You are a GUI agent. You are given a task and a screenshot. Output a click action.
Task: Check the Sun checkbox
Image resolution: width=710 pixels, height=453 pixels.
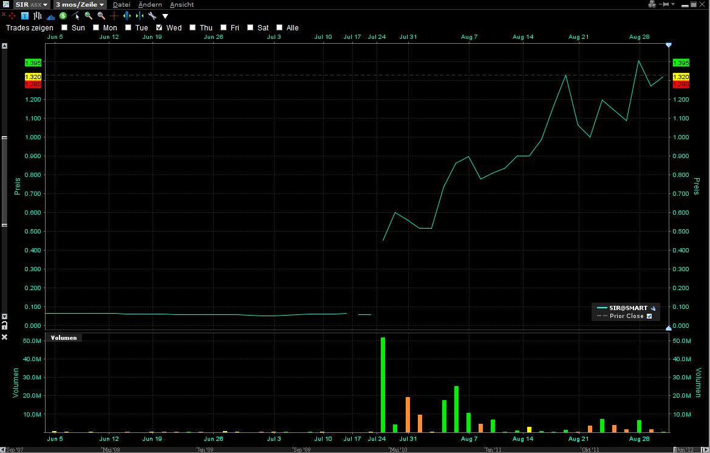(64, 27)
